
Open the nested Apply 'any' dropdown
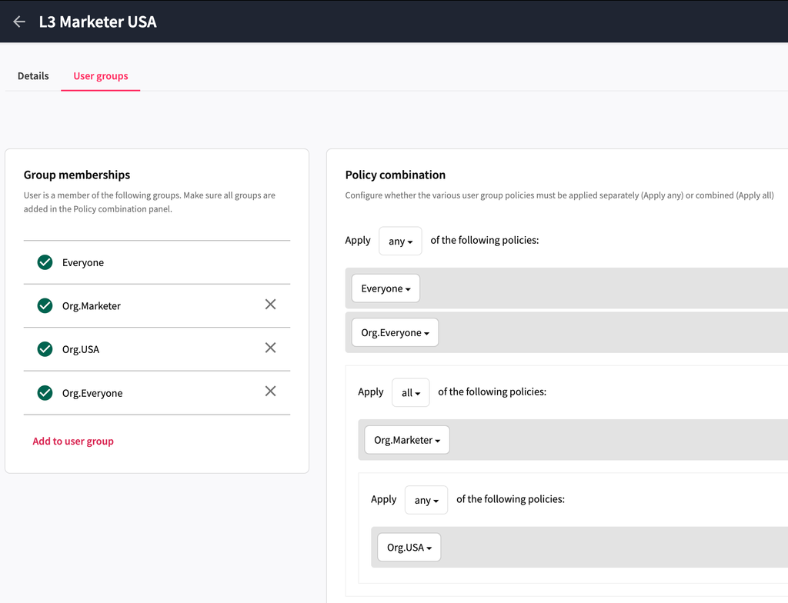click(426, 500)
